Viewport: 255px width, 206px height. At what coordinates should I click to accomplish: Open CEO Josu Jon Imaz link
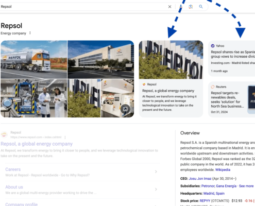tap(200, 179)
